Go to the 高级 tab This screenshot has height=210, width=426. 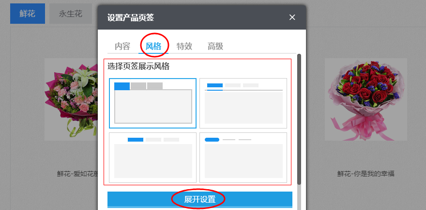coord(215,46)
